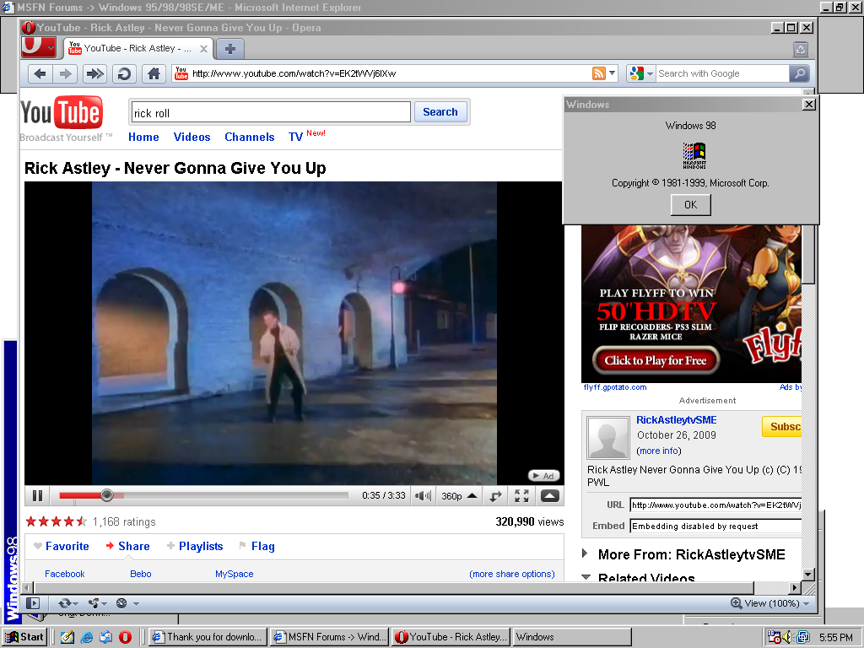Open the address bar dropdown arrow

click(613, 73)
